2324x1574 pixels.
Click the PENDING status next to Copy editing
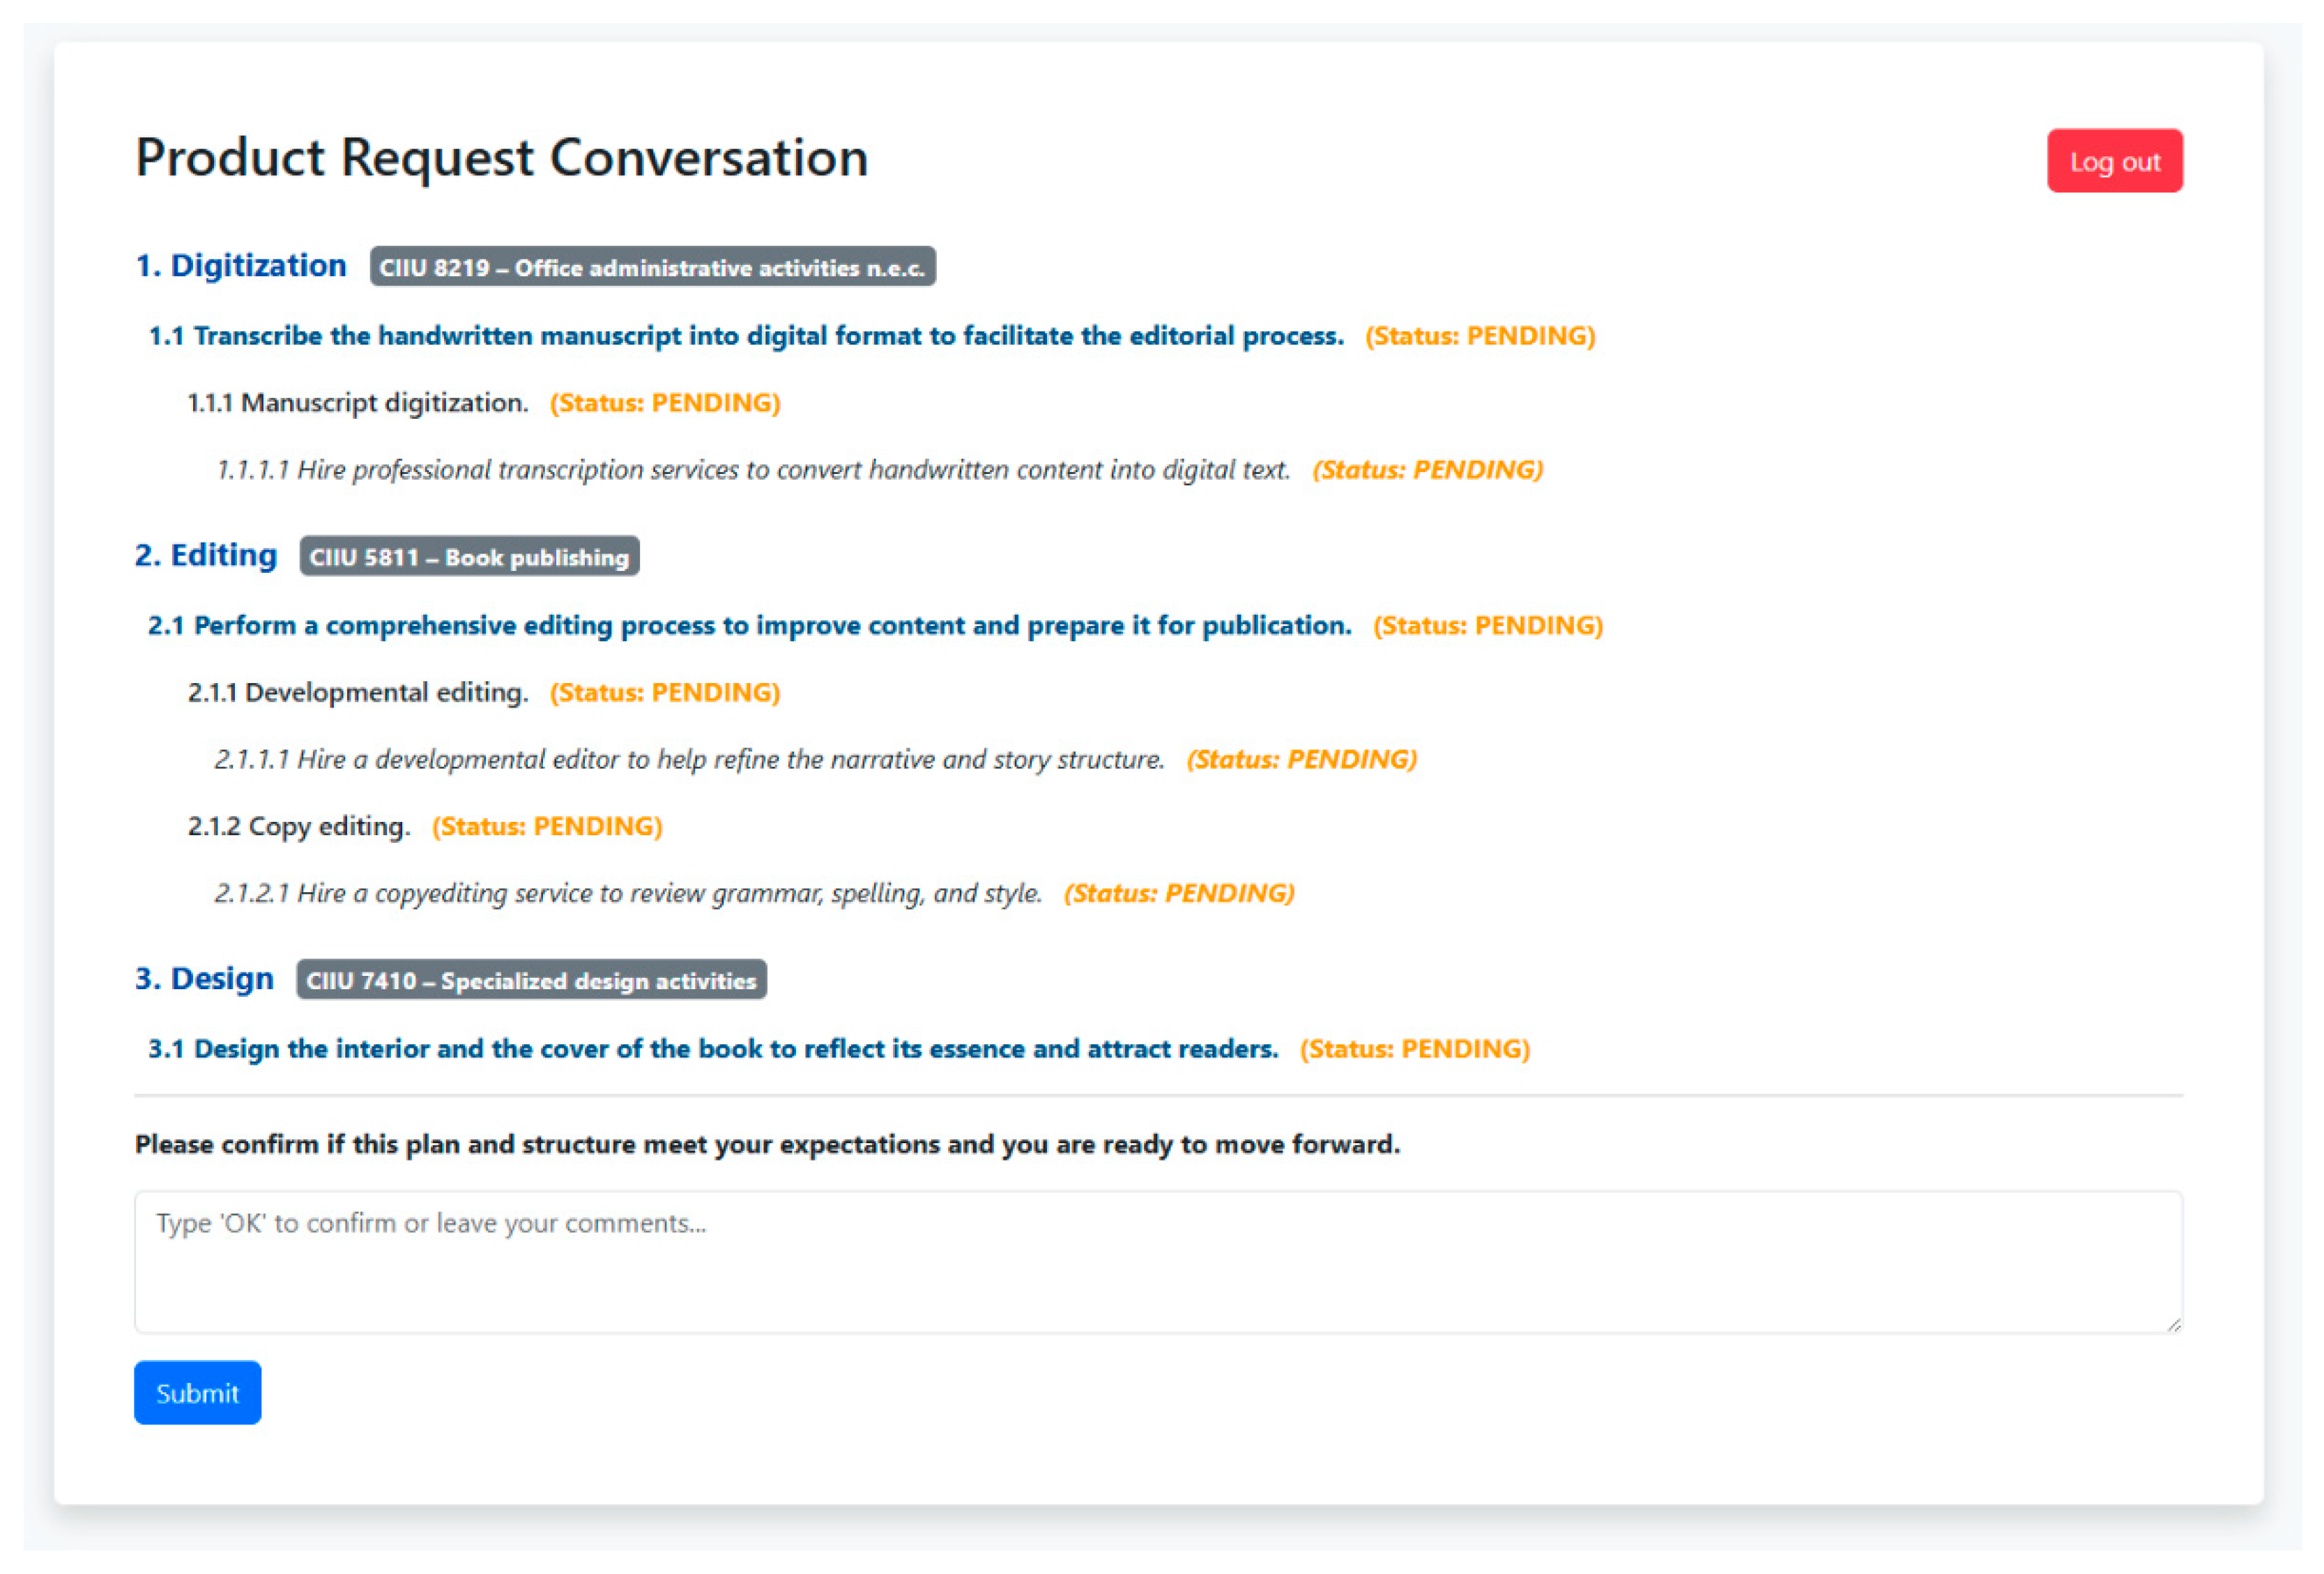547,826
